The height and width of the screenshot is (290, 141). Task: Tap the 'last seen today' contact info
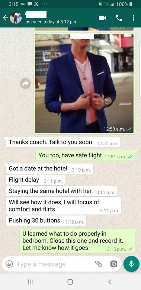click(52, 22)
